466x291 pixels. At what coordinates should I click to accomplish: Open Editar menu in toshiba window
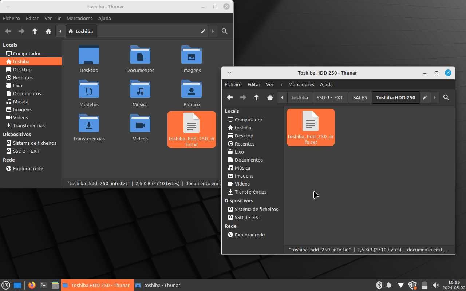point(32,18)
